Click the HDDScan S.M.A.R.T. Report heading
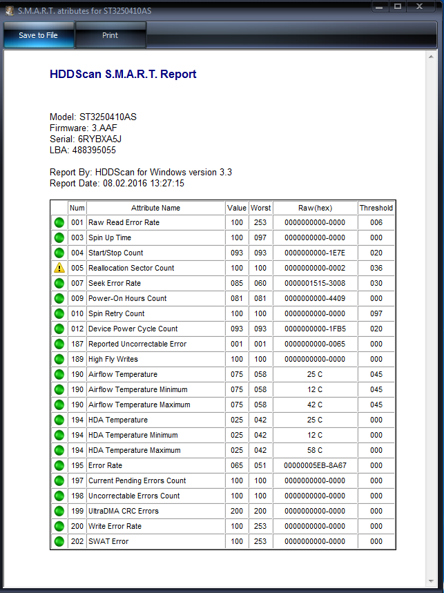 [x=123, y=74]
